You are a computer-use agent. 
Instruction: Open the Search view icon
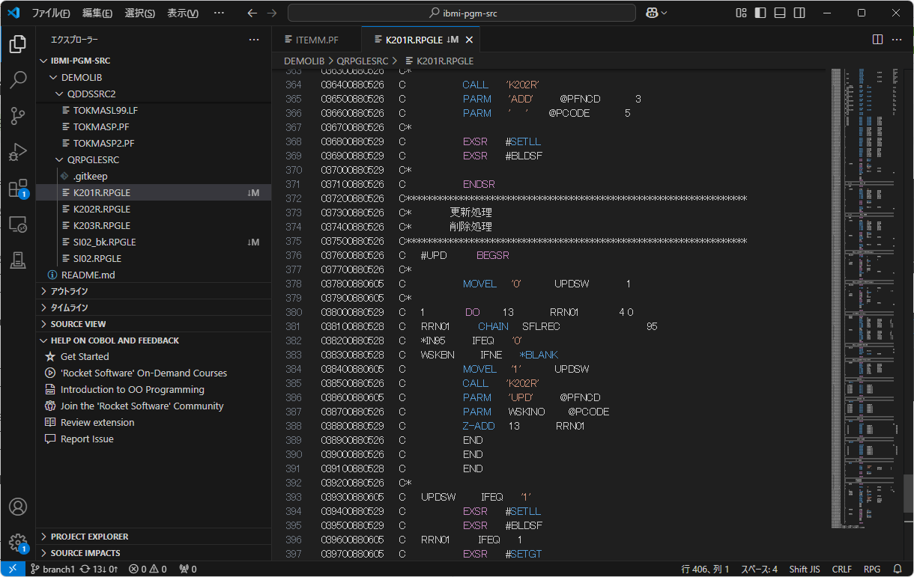click(x=18, y=79)
